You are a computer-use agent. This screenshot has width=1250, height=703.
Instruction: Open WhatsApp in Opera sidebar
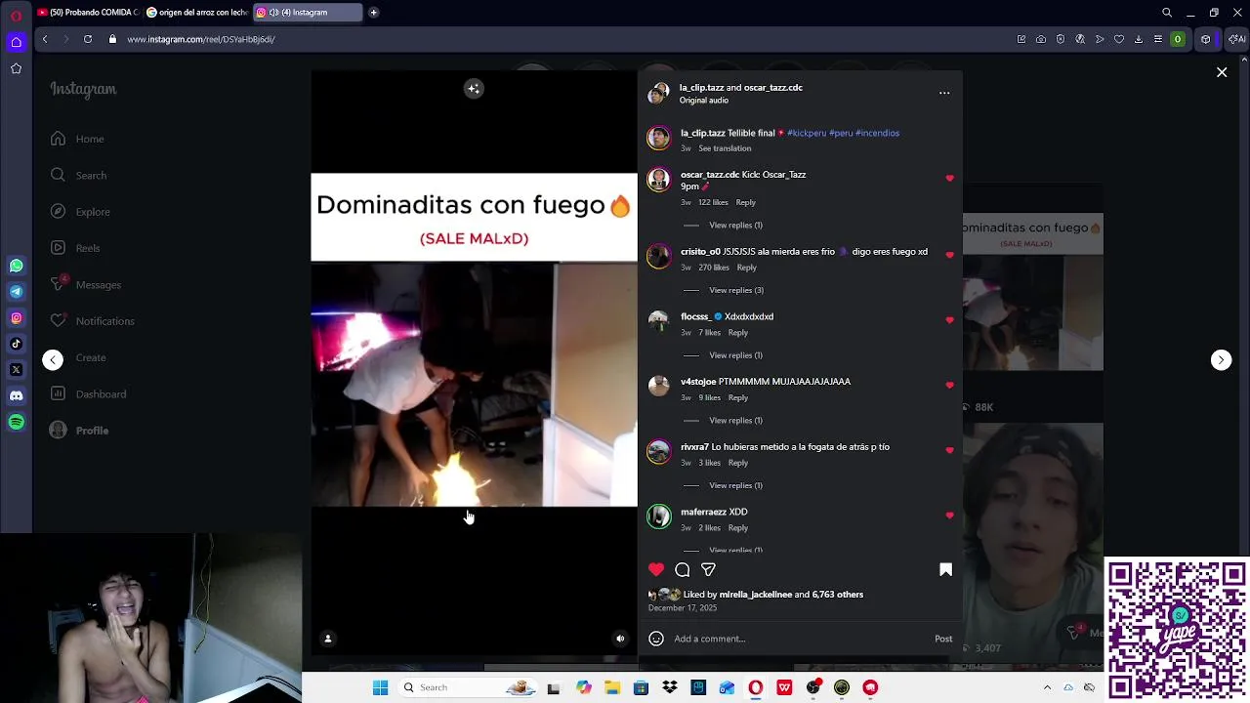pos(16,266)
